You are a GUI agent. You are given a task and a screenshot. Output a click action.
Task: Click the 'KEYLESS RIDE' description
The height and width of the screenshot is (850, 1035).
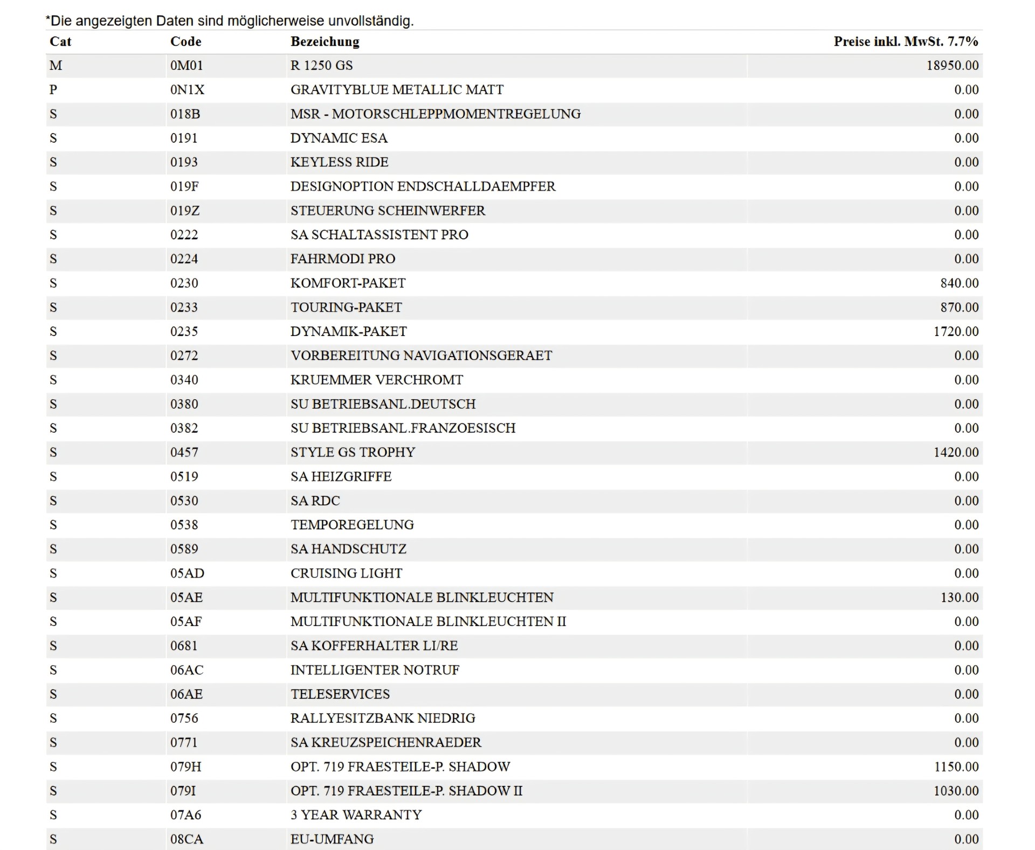[340, 162]
